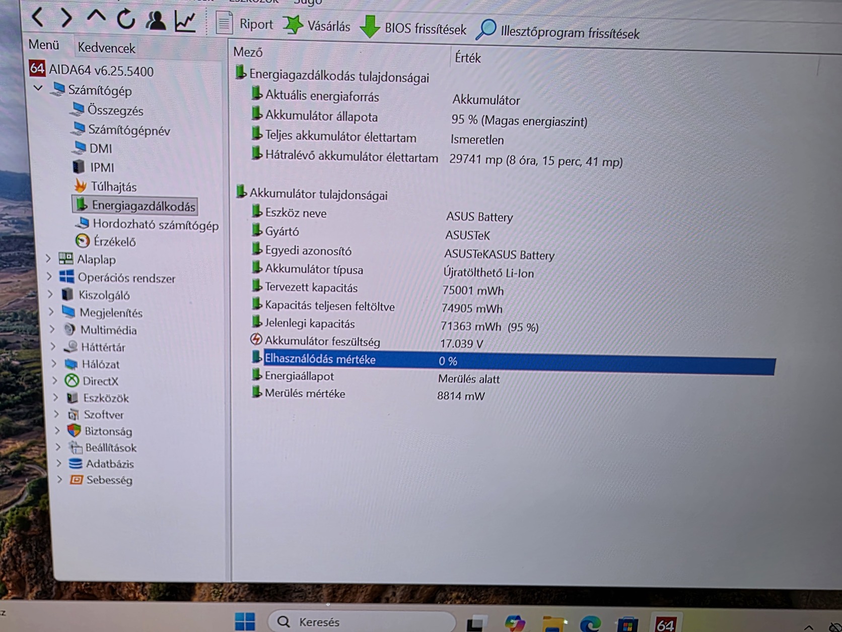Image resolution: width=842 pixels, height=632 pixels.
Task: Click the 8814 mW value
Action: click(x=461, y=396)
